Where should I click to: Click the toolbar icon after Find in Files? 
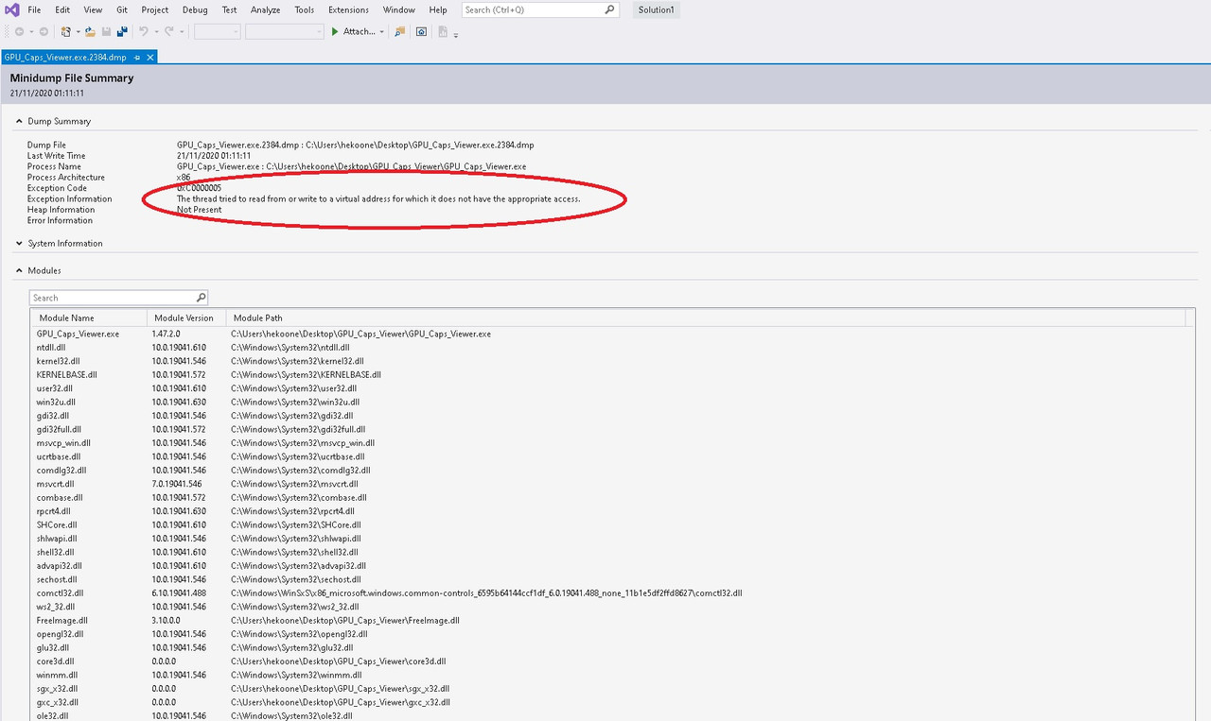[421, 31]
